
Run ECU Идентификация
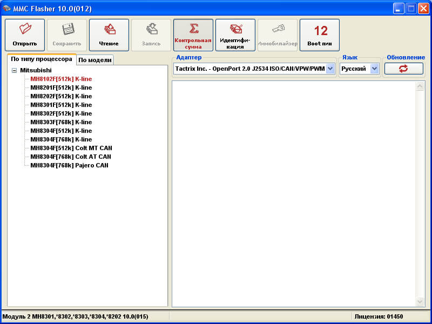click(235, 35)
